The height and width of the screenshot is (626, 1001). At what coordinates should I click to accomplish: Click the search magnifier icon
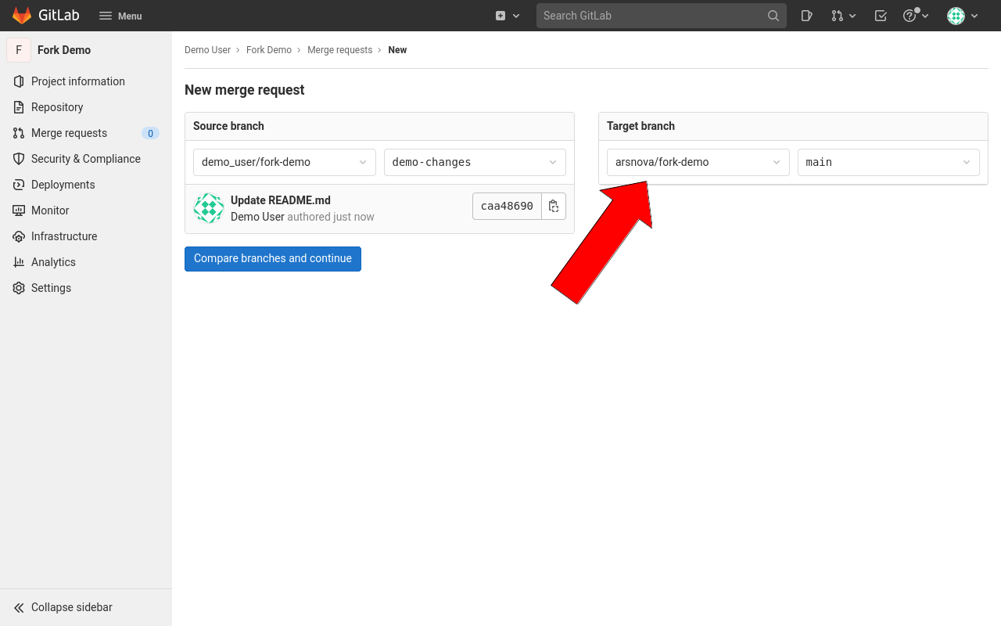pos(773,16)
